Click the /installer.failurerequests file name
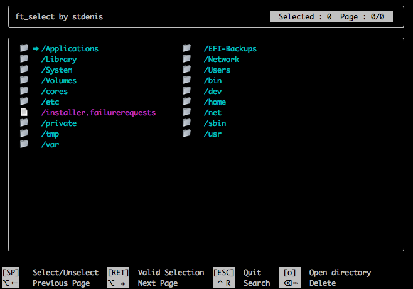This screenshot has height=289, width=413. tap(99, 113)
